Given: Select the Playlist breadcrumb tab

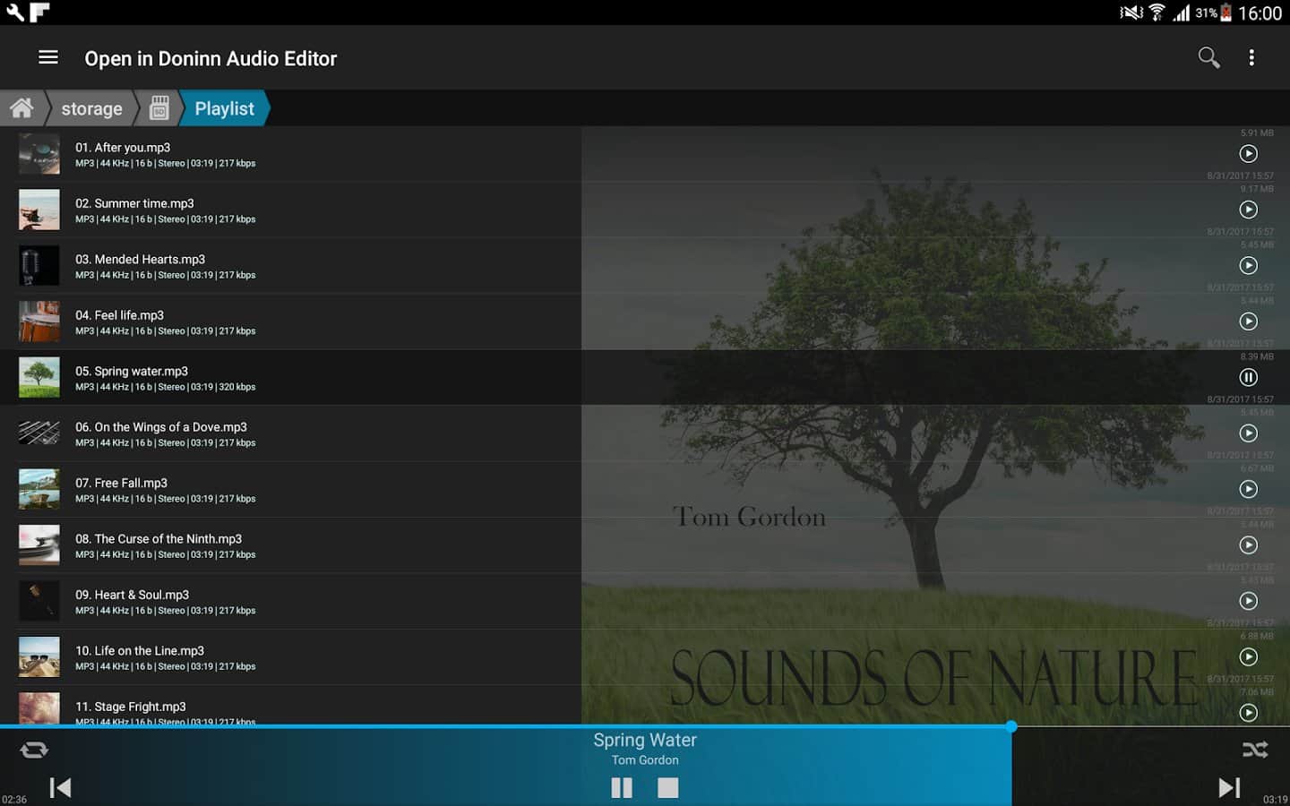Looking at the screenshot, I should tap(224, 108).
